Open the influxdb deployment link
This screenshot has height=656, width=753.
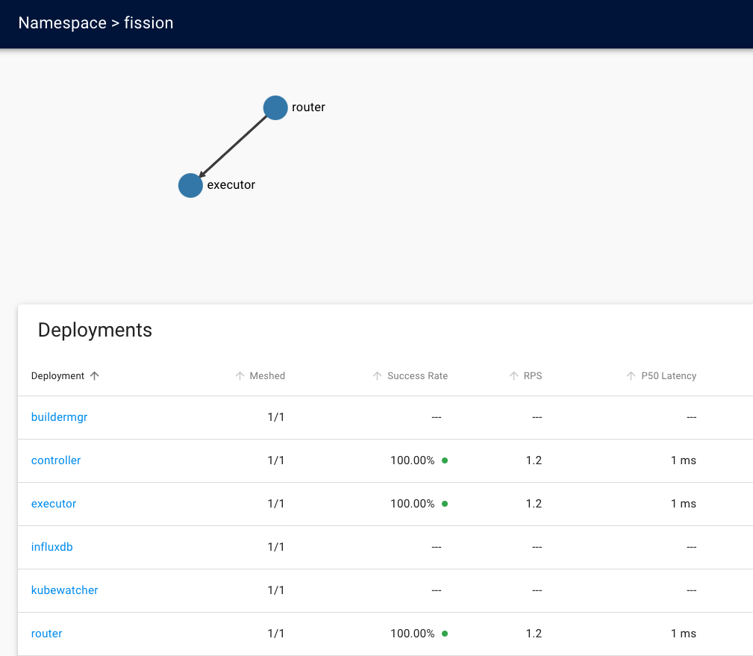[51, 547]
